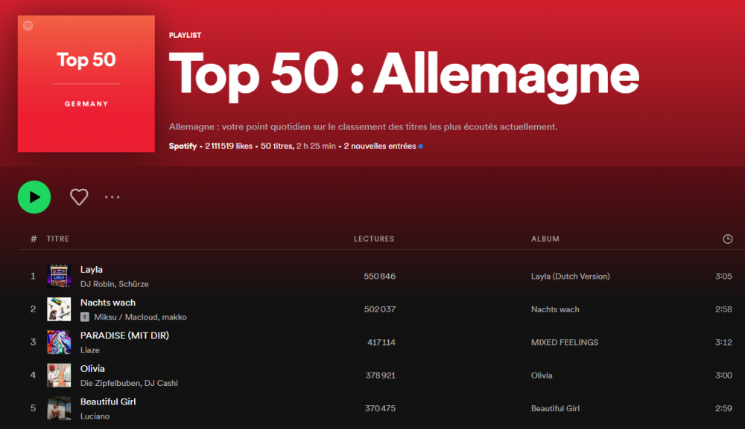This screenshot has width=745, height=429.
Task: Open the Beautiful Girl album link
Action: click(x=555, y=409)
